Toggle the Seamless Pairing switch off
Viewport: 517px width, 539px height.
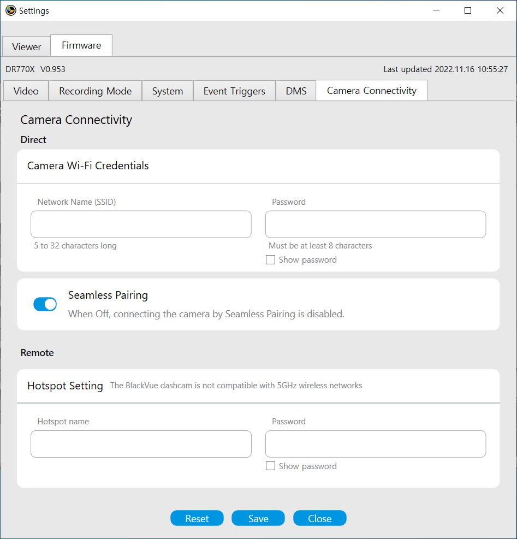(45, 304)
